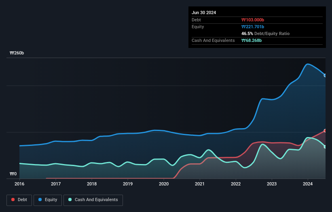The height and width of the screenshot is (212, 332).
Task: Click the 2021 x-axis label
Action: pyautogui.click(x=200, y=184)
